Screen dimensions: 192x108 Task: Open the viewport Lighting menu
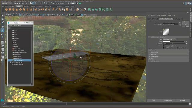[x=17, y=13]
